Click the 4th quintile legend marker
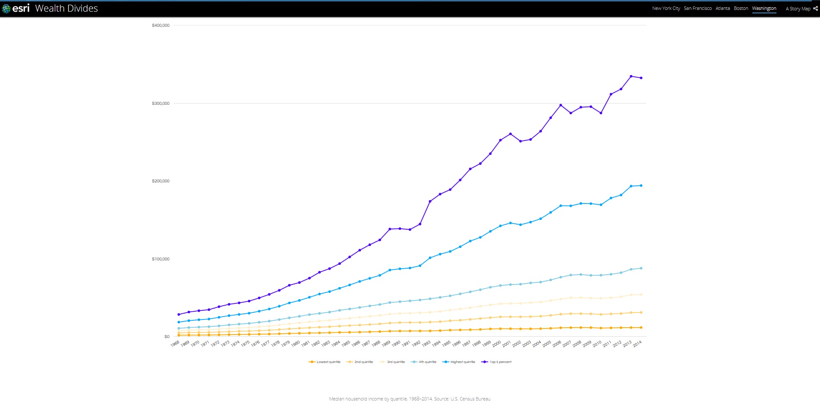 click(x=414, y=362)
